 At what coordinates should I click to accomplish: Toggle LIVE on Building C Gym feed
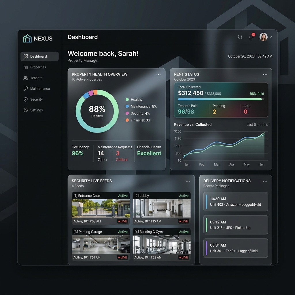point(184,258)
